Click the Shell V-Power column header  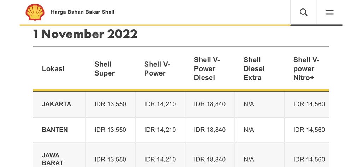pyautogui.click(x=157, y=69)
